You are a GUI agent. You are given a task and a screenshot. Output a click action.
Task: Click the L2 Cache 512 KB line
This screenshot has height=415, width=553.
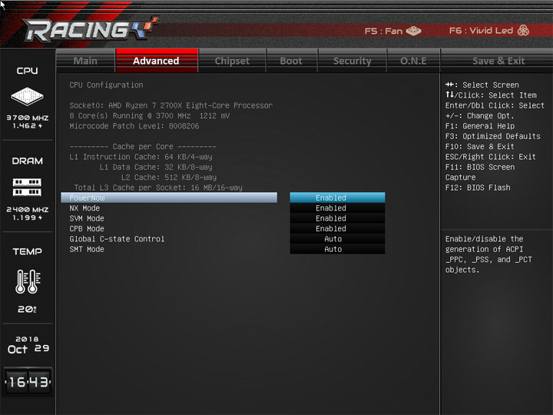[169, 178]
